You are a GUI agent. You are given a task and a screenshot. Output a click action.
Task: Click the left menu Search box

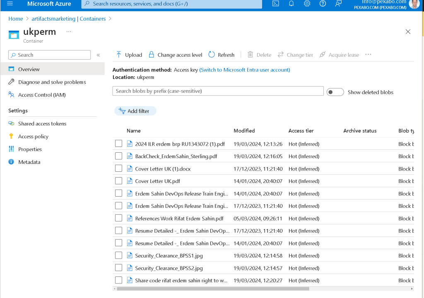50,55
